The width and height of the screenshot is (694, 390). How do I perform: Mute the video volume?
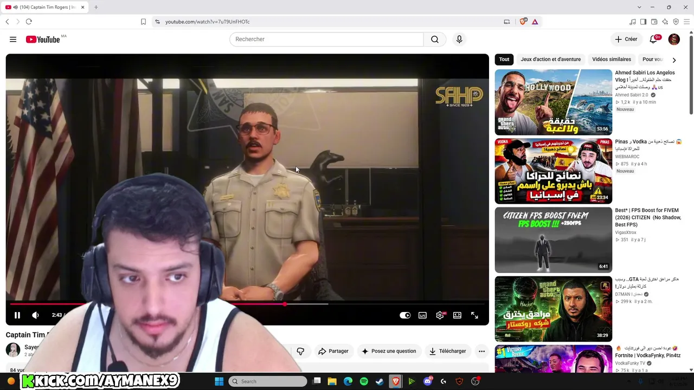point(35,315)
